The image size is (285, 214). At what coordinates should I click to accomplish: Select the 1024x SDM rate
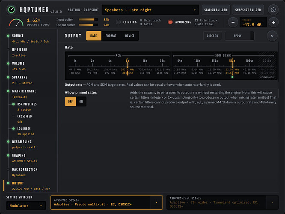coord(249,66)
